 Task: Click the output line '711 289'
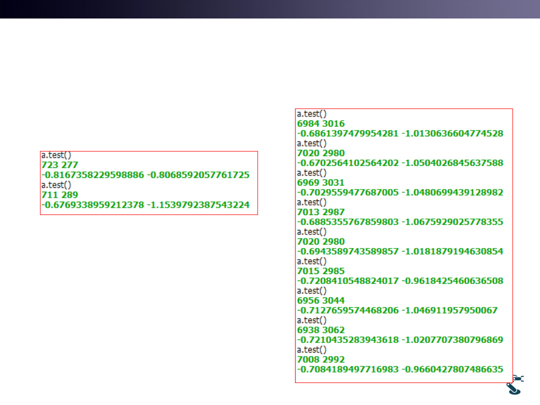coord(59,194)
